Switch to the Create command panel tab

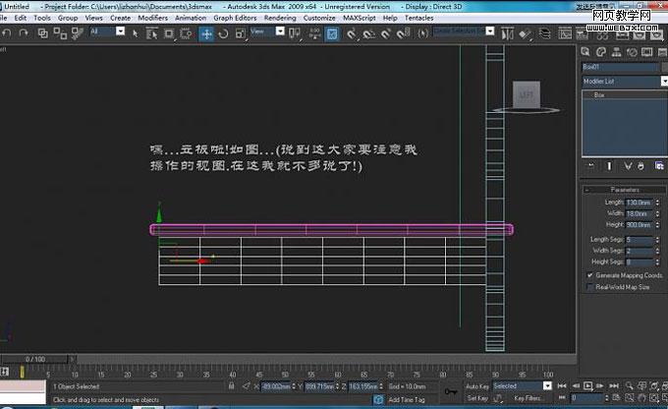point(585,52)
